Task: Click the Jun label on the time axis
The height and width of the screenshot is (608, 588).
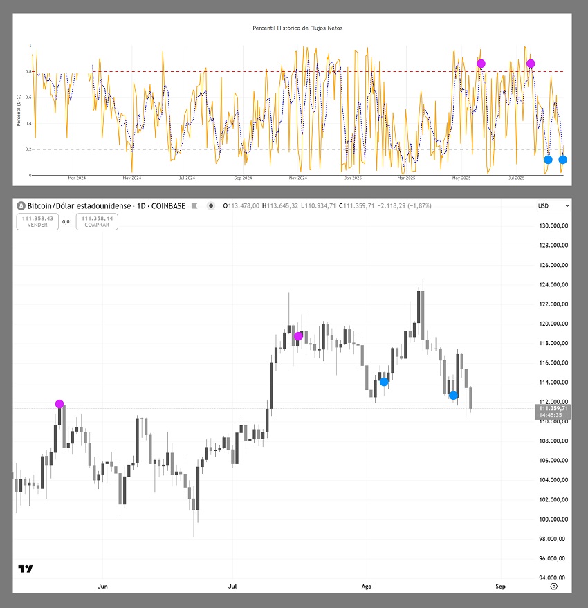Action: click(x=103, y=587)
